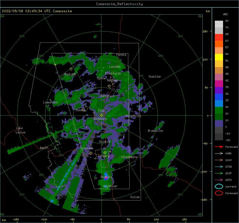Select the magenta 39-42 dBZ swatch
The image size is (239, 223).
[x=219, y=84]
